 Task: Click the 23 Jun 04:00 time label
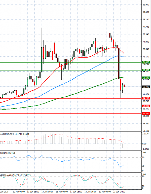click(x=119, y=192)
